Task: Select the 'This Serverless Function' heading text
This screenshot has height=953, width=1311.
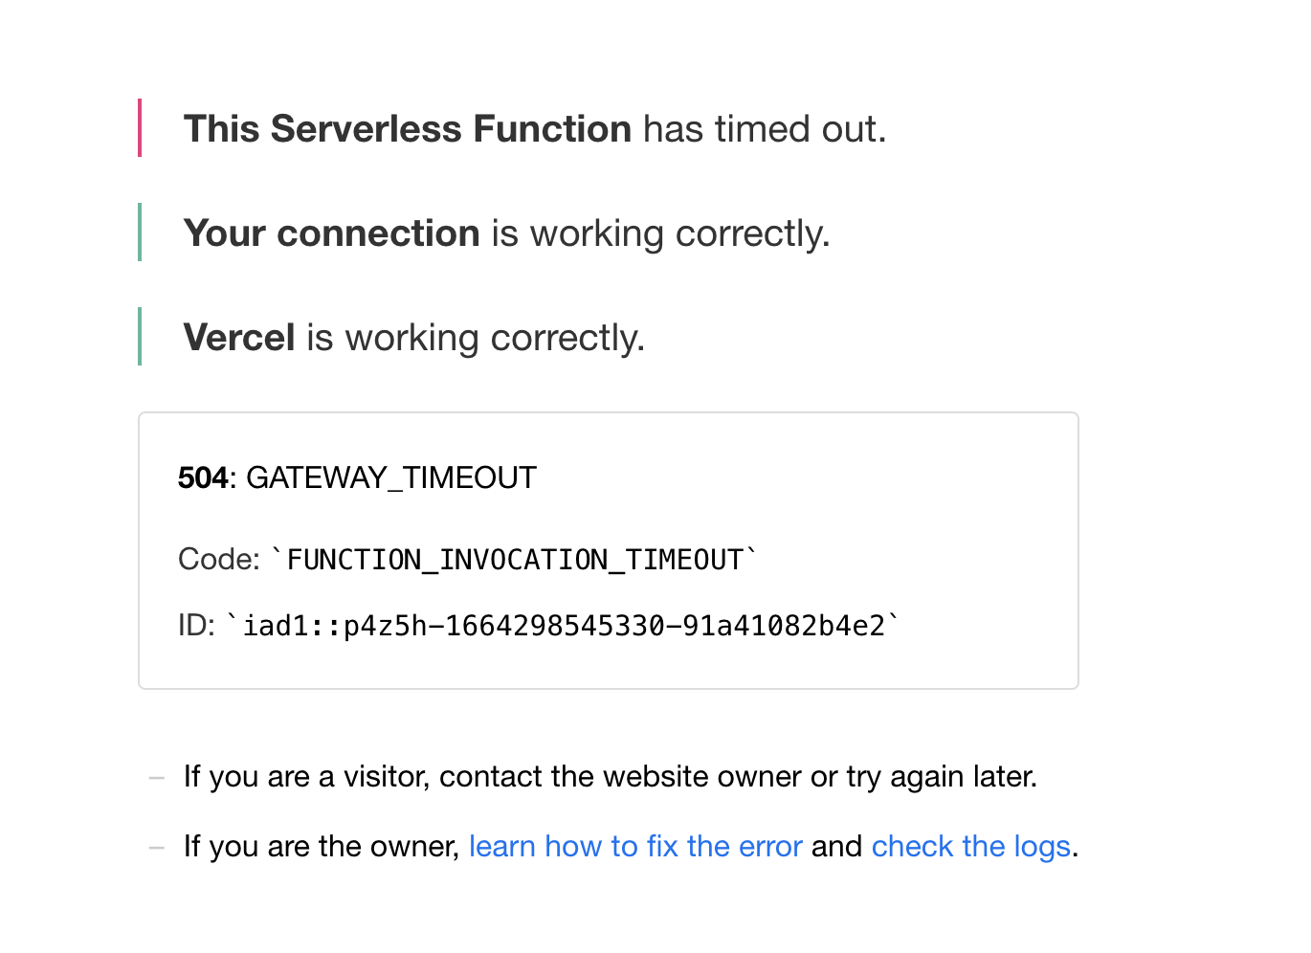Action: tap(408, 128)
